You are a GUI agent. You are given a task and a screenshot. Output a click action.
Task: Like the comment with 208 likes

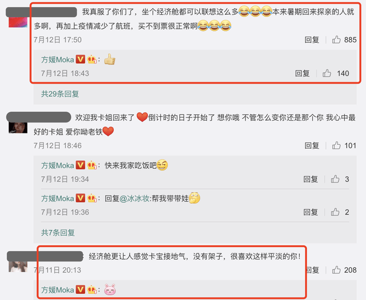336,270
